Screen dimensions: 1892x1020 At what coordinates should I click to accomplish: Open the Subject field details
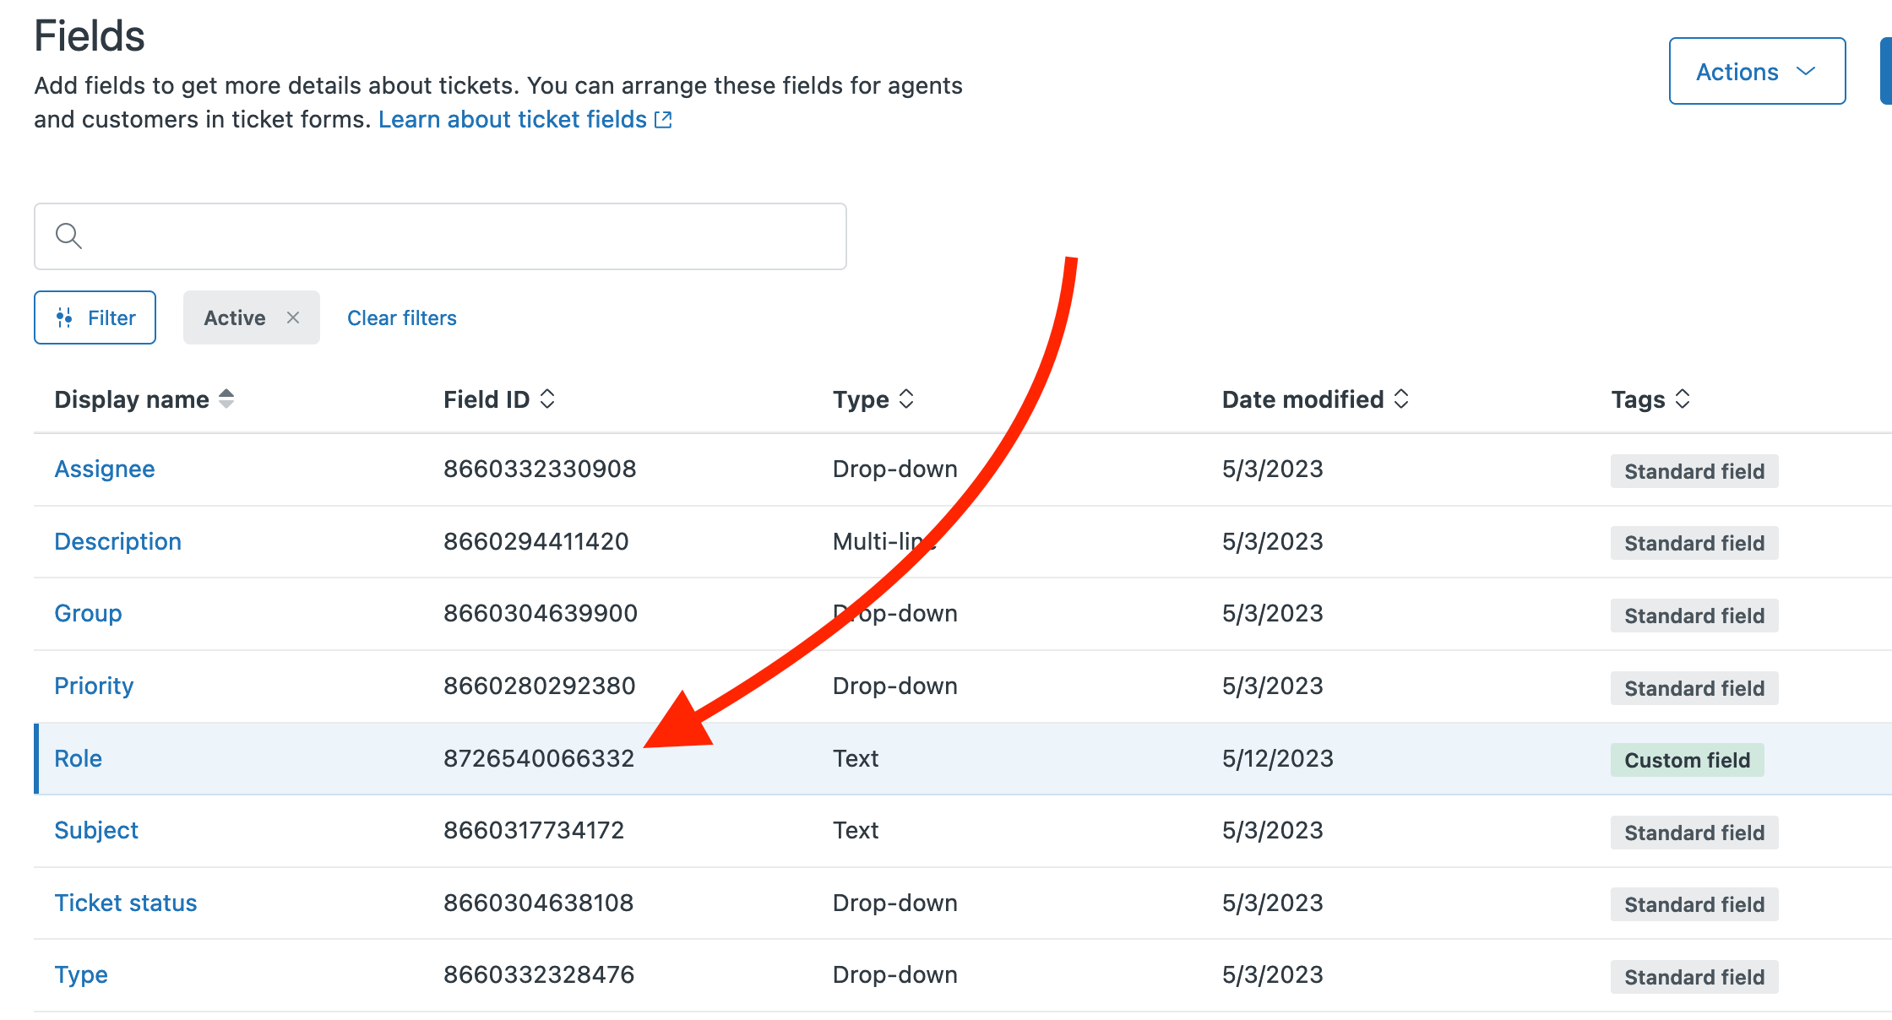[x=96, y=830]
